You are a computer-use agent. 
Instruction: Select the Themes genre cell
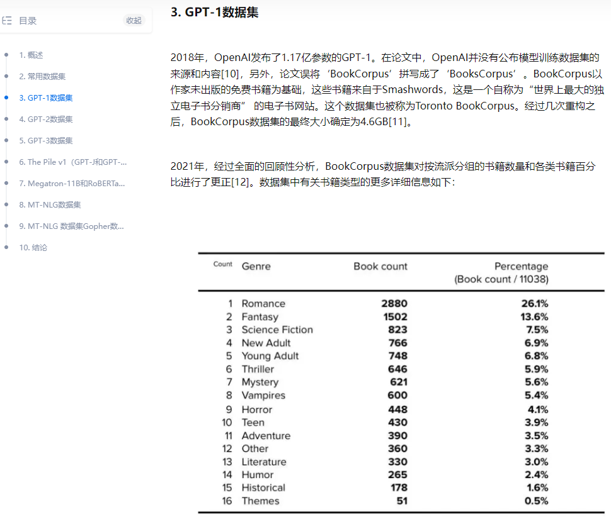[x=260, y=501]
